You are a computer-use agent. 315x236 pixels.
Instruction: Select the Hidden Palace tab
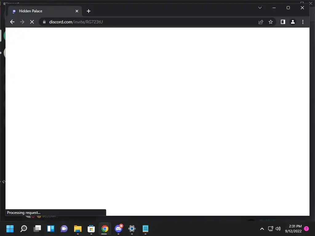pos(45,11)
